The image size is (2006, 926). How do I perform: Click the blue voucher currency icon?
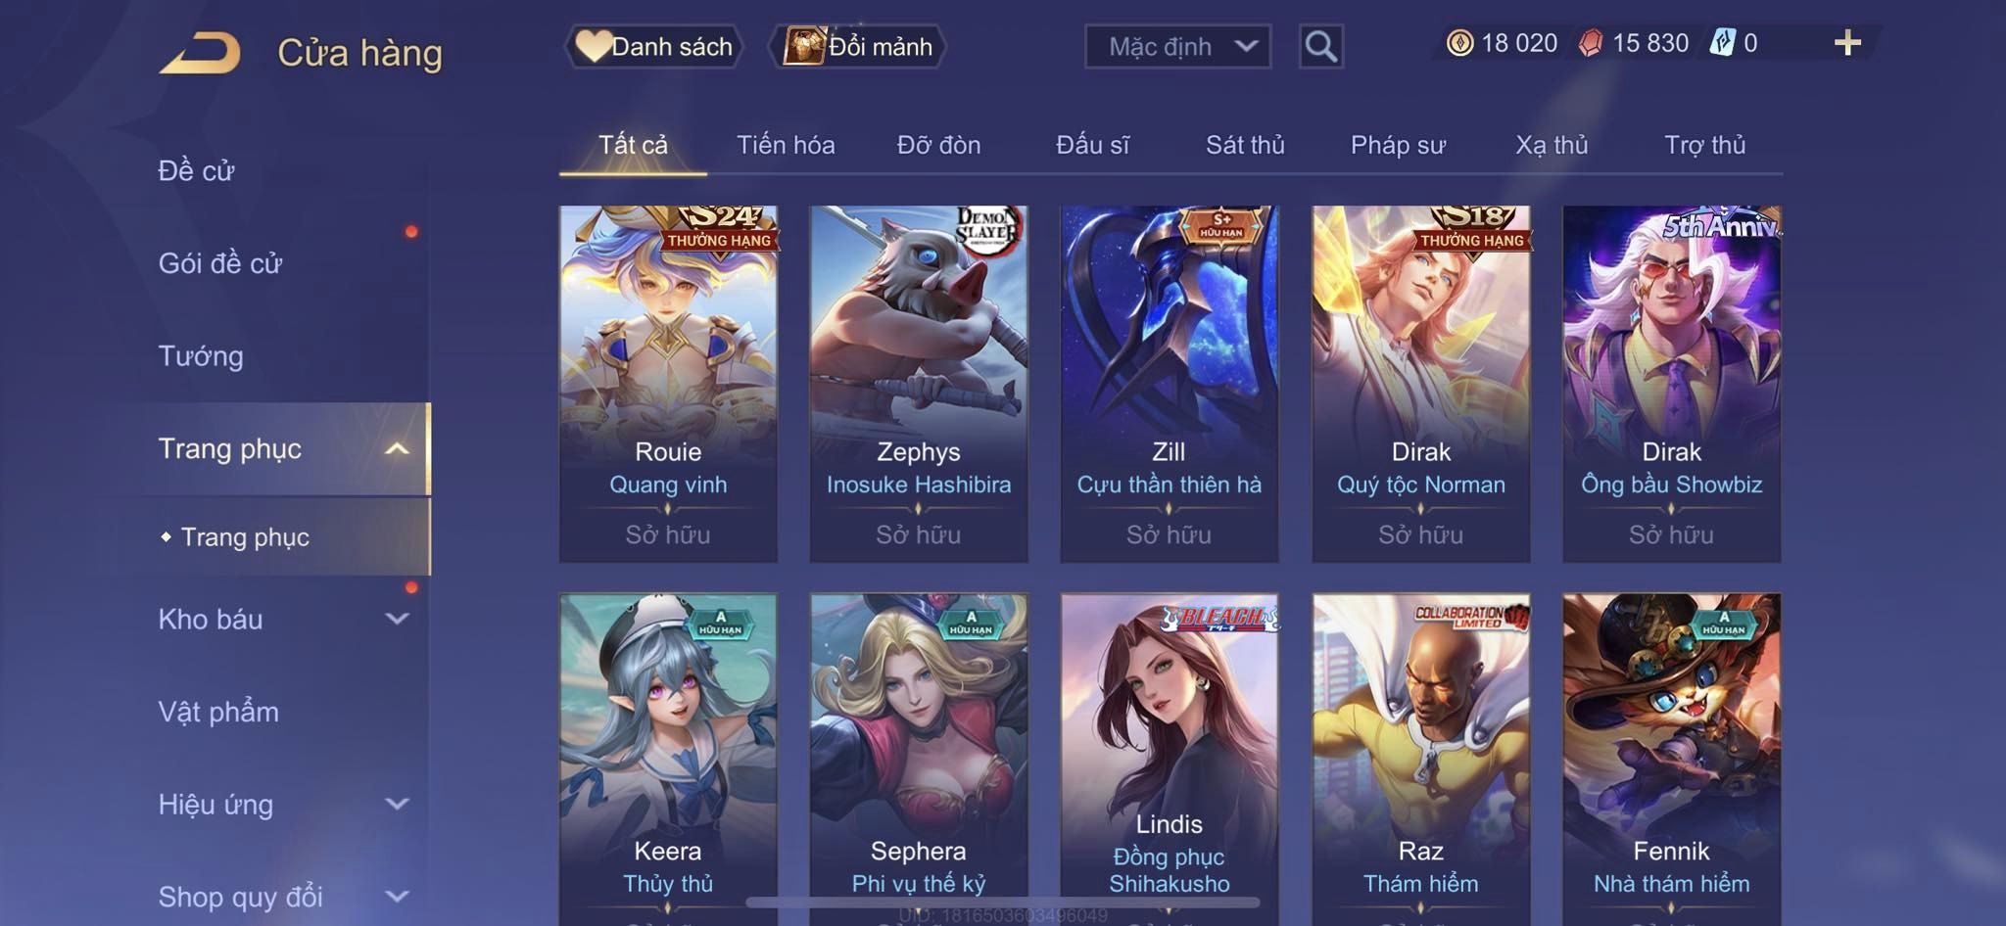pos(1722,43)
